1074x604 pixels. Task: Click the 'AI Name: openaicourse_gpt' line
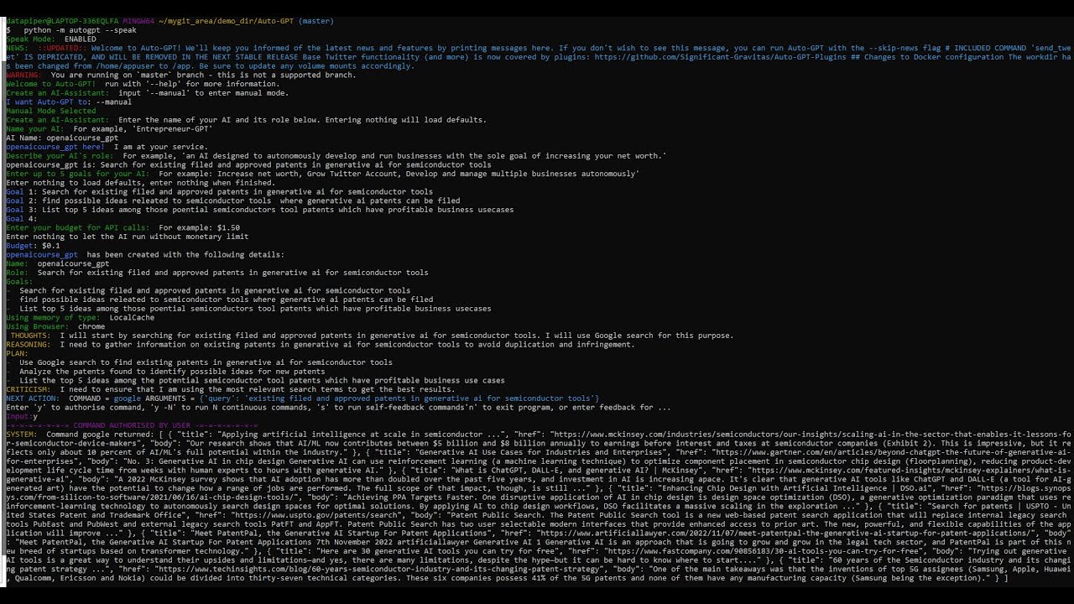62,138
